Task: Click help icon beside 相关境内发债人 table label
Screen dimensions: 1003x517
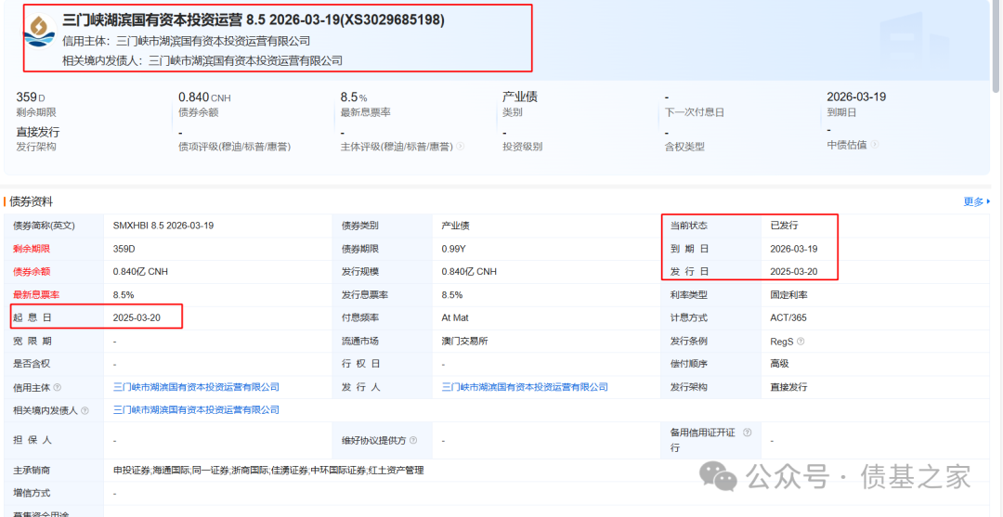Action: coord(85,410)
